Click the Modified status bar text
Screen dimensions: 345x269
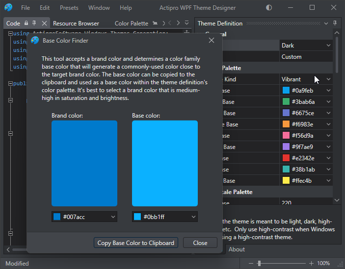coord(17,263)
